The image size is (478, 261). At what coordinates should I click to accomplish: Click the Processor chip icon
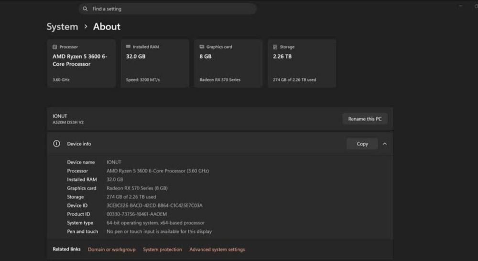(x=55, y=47)
